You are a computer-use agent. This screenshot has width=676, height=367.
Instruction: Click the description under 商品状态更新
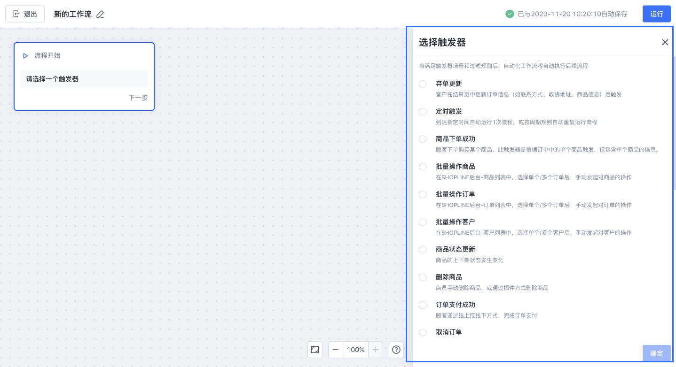pos(470,260)
